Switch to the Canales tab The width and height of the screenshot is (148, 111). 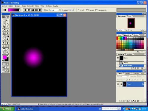point(128,73)
